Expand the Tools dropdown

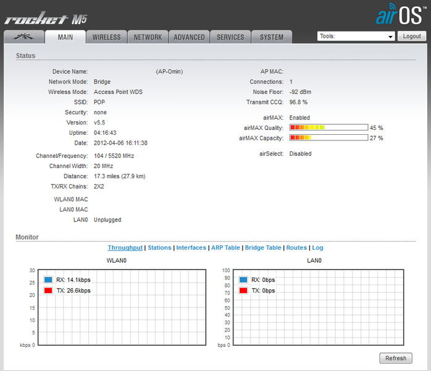pos(356,36)
